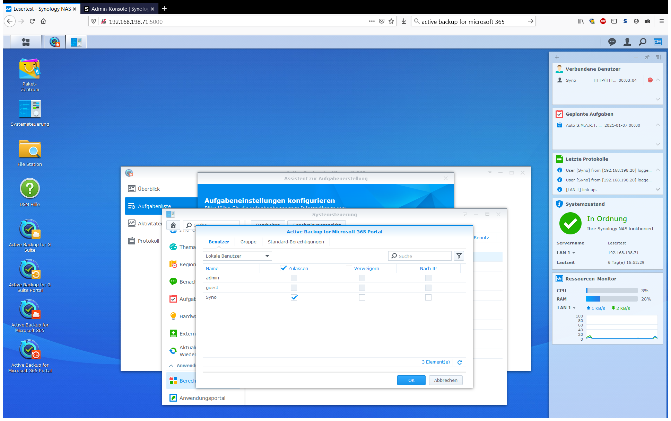671x421 pixels.
Task: Uncheck Zulassen checkbox for Syno
Action: (294, 297)
